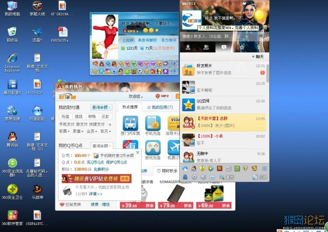This screenshot has height=232, width=328.
Task: Click the QQ contact search field
Action: [221, 36]
